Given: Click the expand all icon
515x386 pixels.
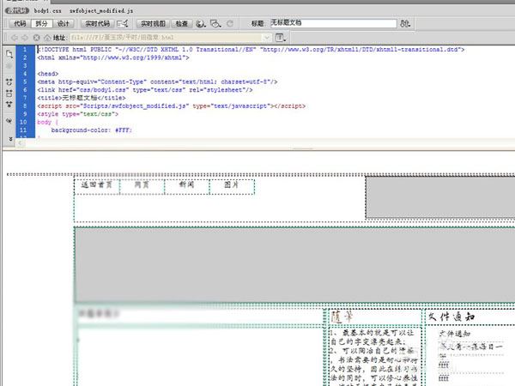Looking at the screenshot, I should coord(9,105).
